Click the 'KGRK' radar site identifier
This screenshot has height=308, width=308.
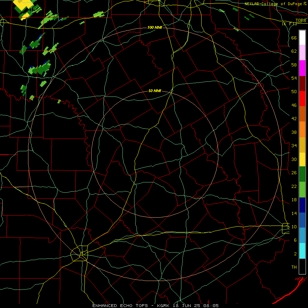pos(164,306)
